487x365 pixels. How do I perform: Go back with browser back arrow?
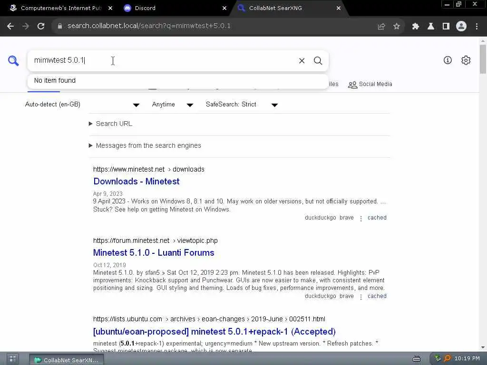pyautogui.click(x=10, y=26)
